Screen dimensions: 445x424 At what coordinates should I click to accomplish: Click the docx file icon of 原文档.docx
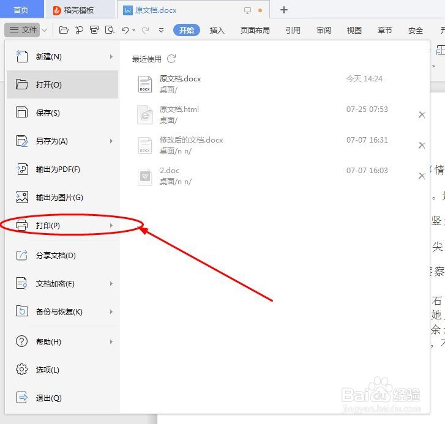pyautogui.click(x=145, y=84)
